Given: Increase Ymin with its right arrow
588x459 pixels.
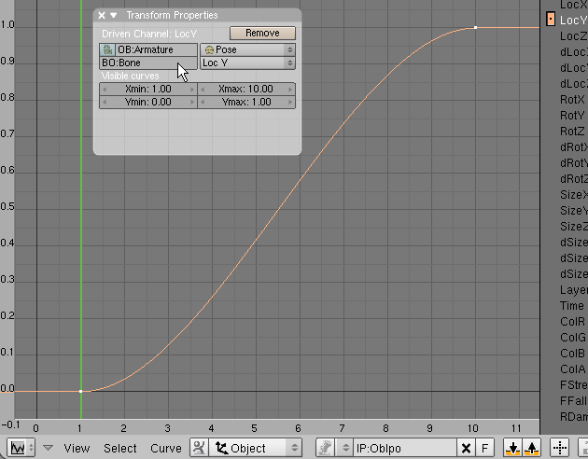Looking at the screenshot, I should pyautogui.click(x=192, y=103).
